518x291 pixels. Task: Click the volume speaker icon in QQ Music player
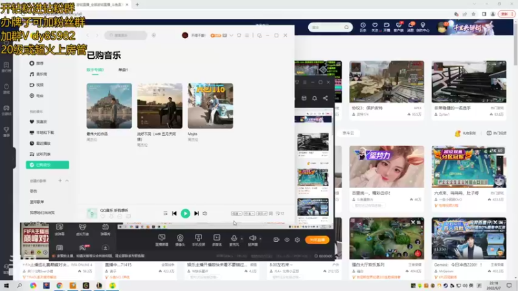(205, 213)
